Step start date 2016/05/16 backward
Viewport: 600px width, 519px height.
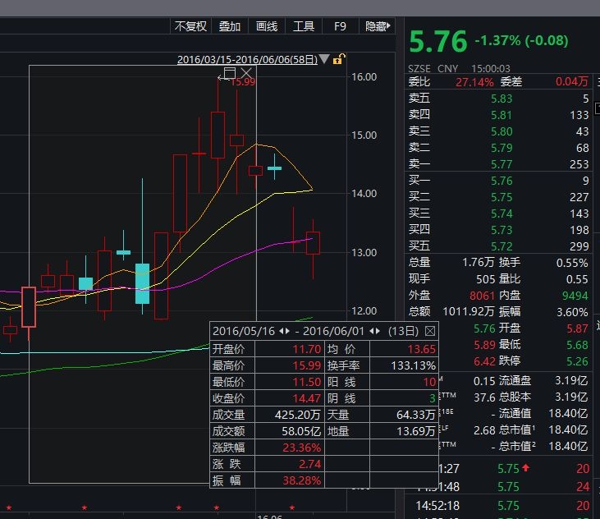coord(281,331)
